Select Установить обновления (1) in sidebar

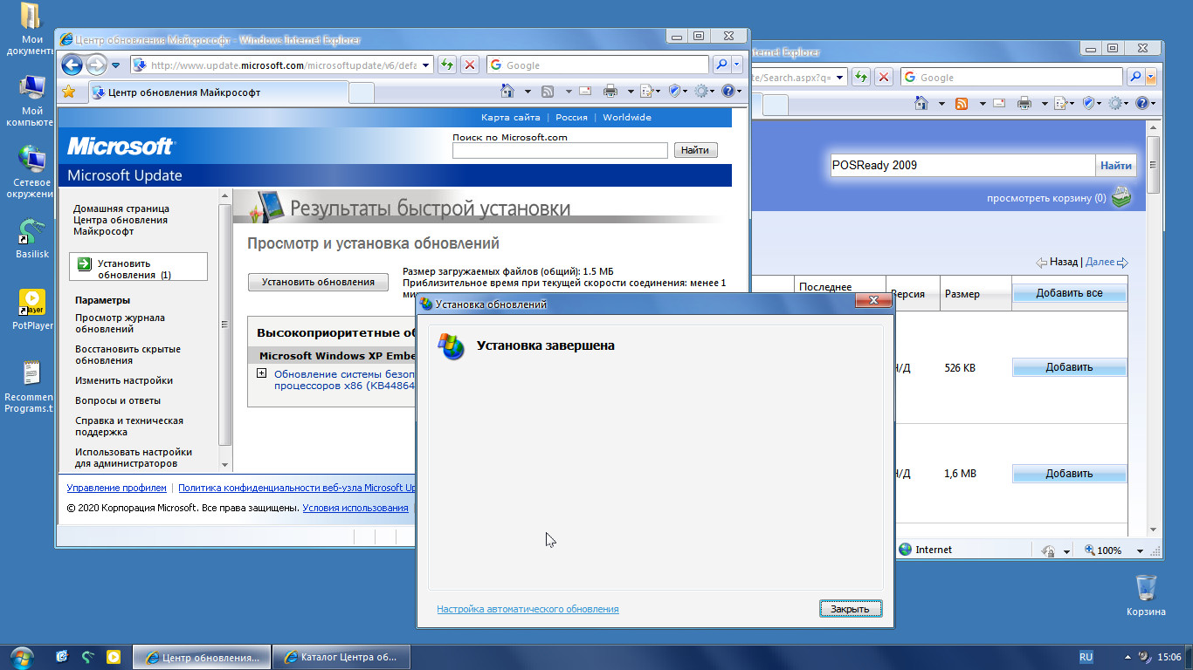(138, 267)
